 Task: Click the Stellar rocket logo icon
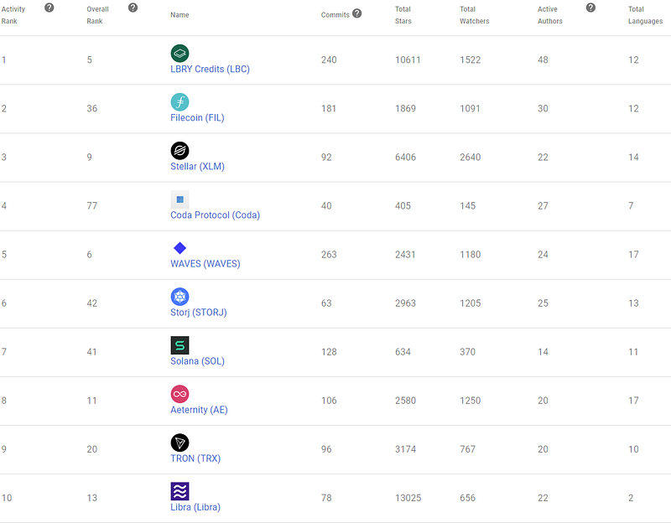[x=179, y=151]
